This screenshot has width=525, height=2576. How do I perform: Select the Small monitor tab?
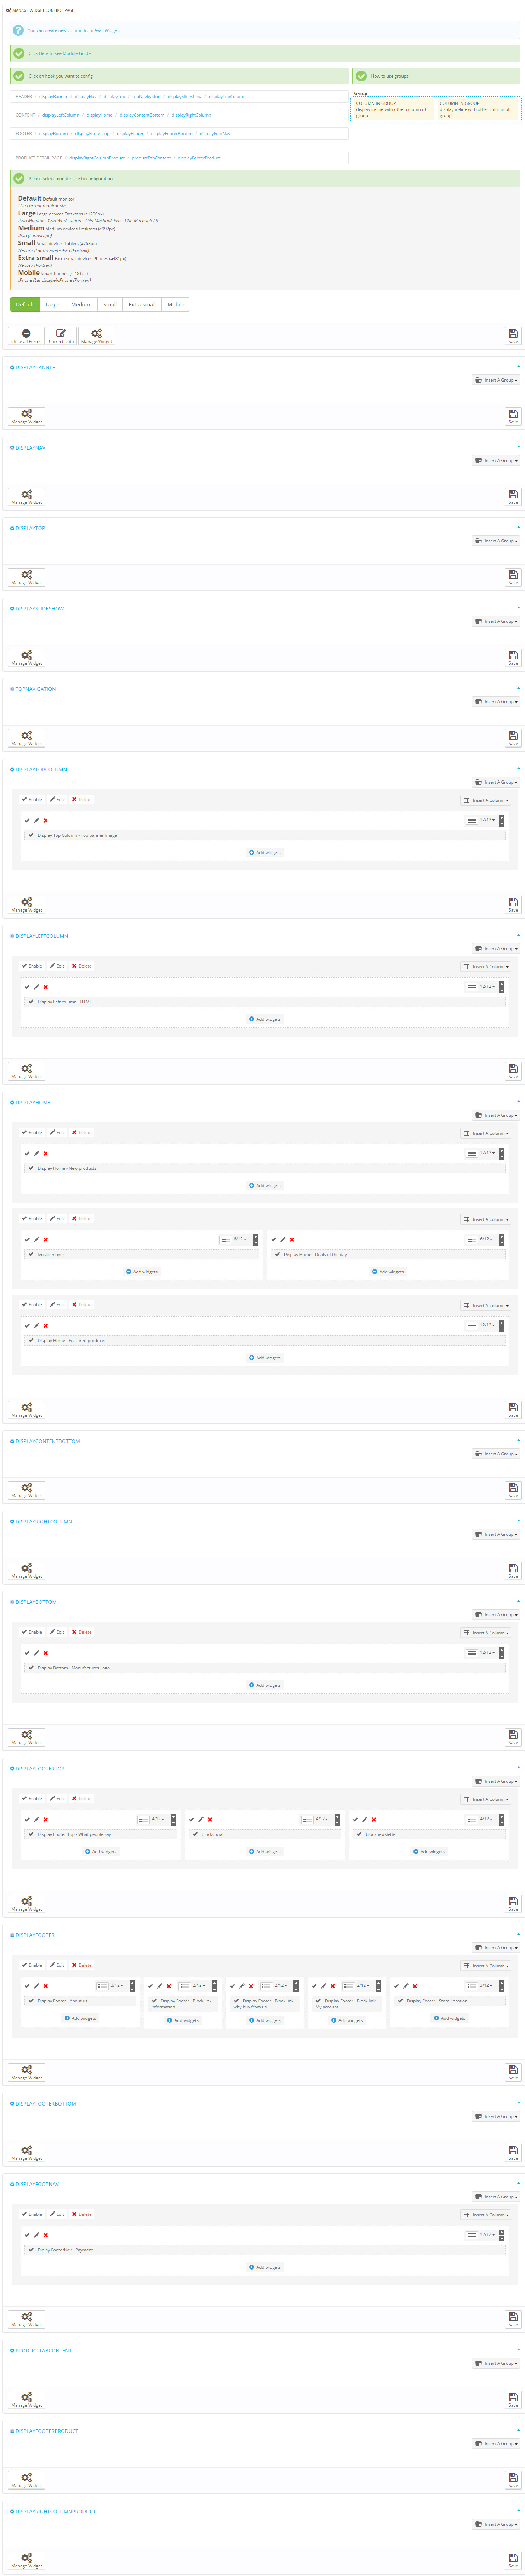pos(110,304)
